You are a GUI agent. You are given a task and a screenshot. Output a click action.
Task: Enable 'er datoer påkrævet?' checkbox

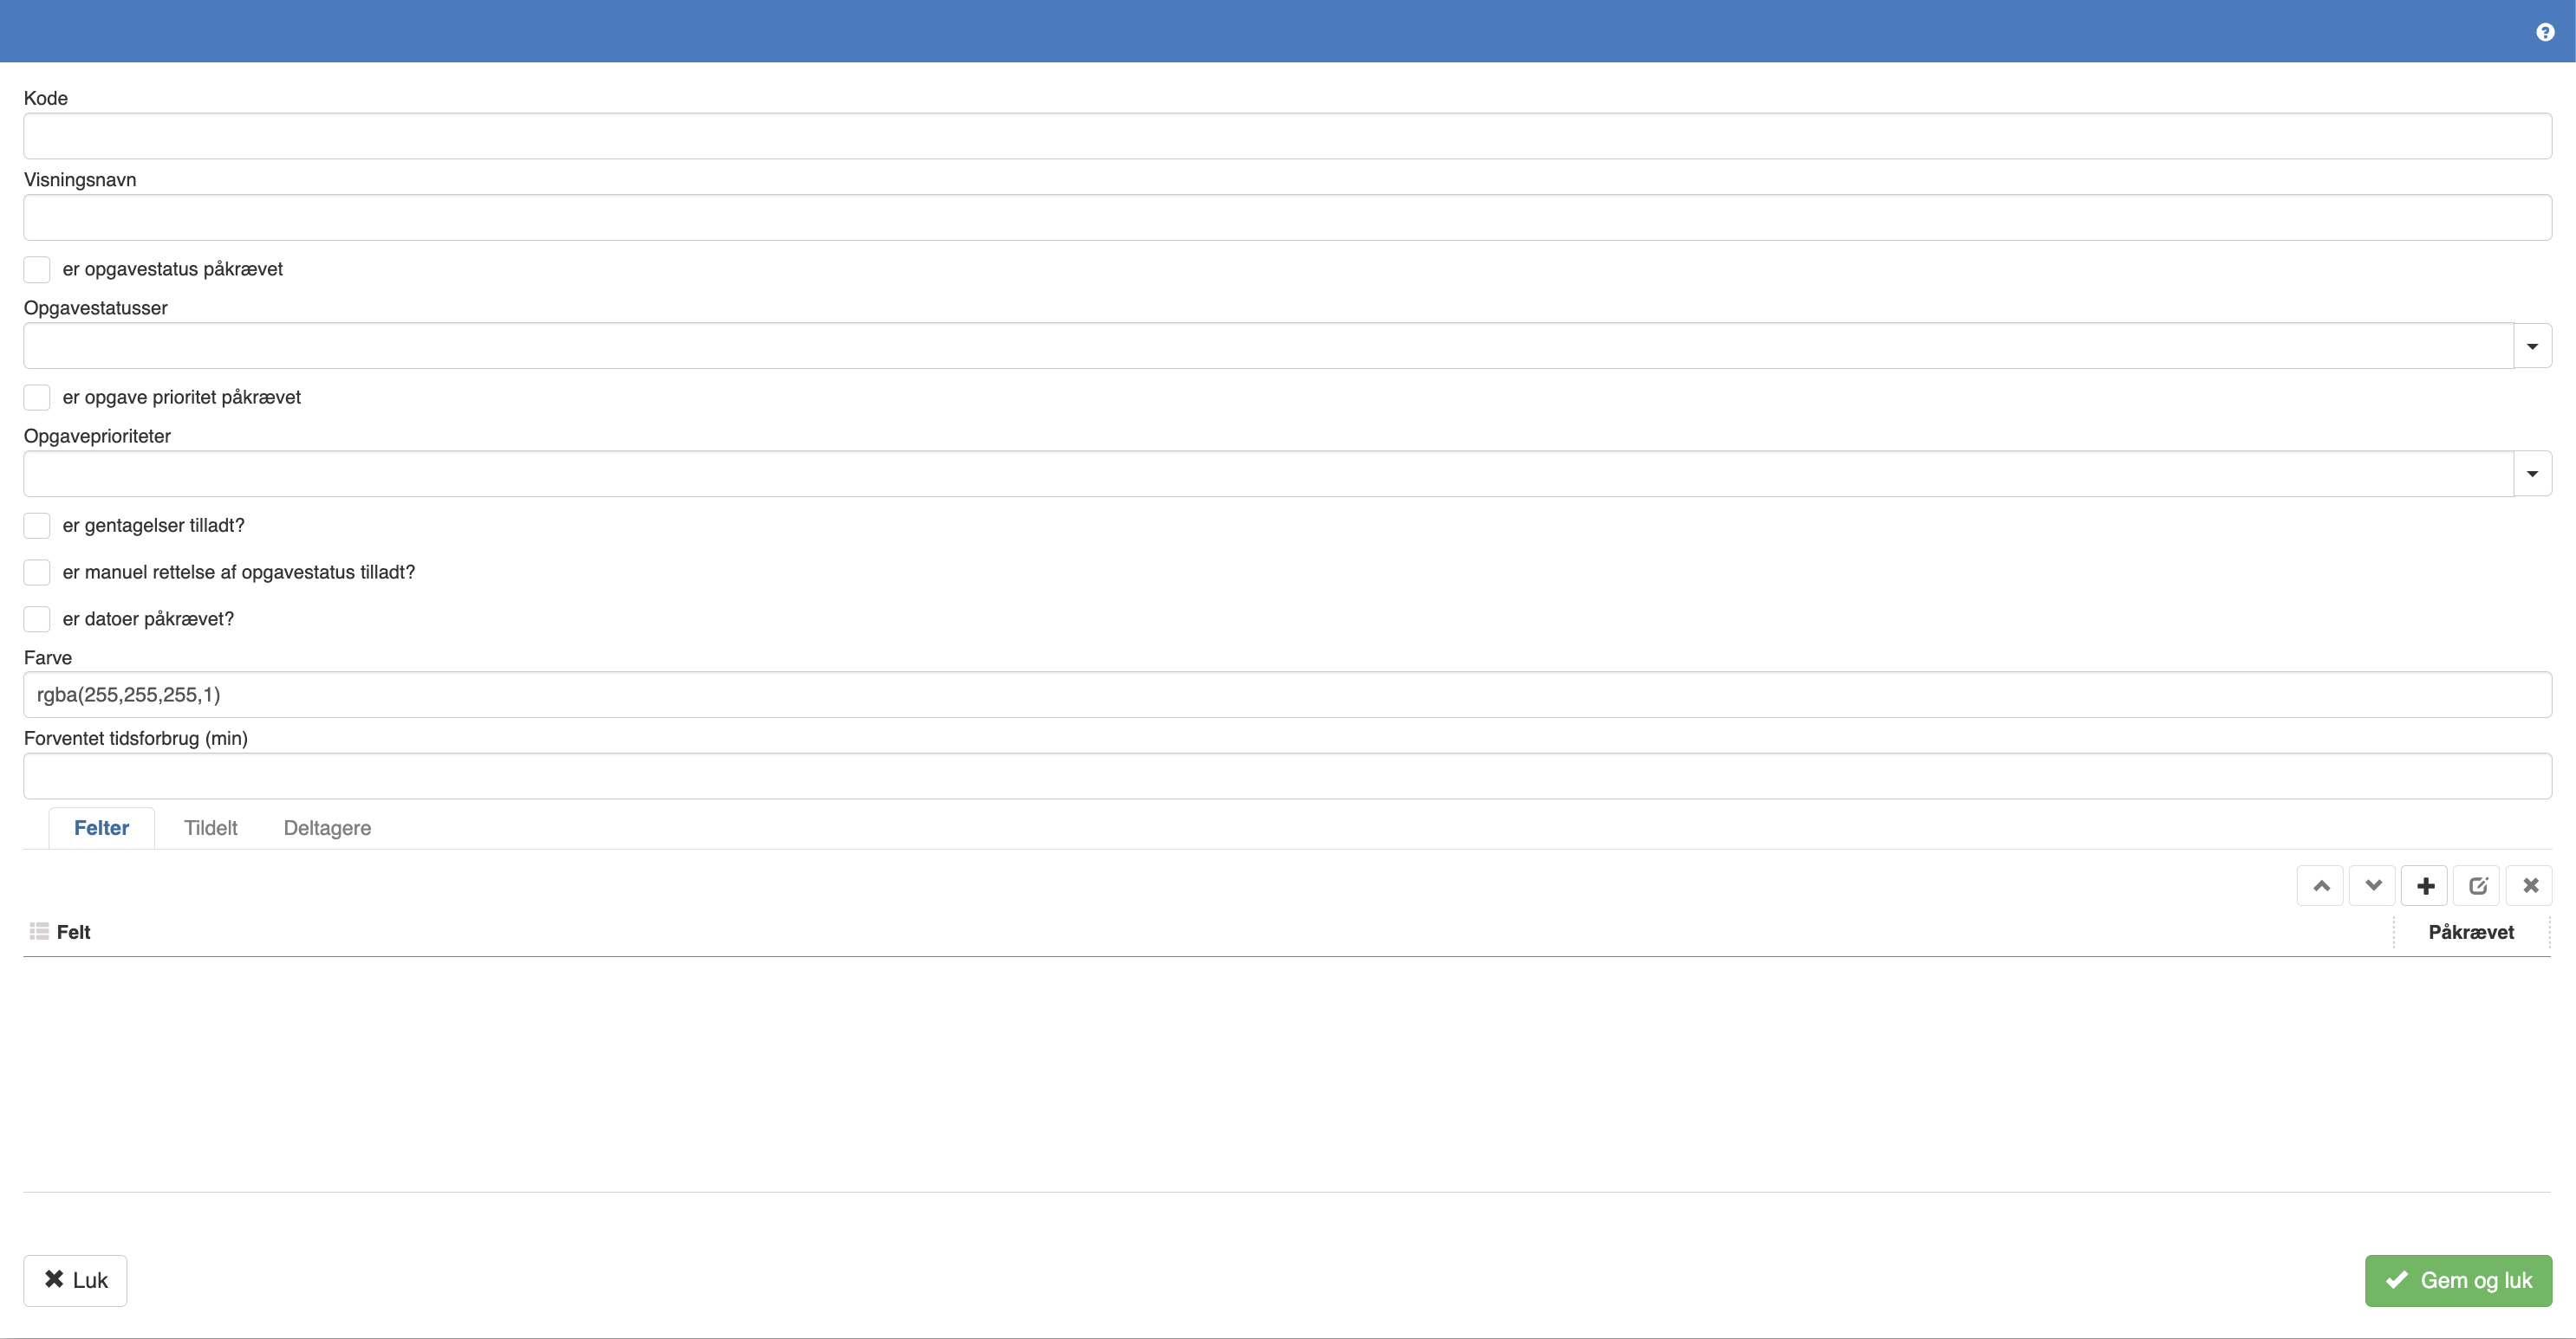coord(37,619)
